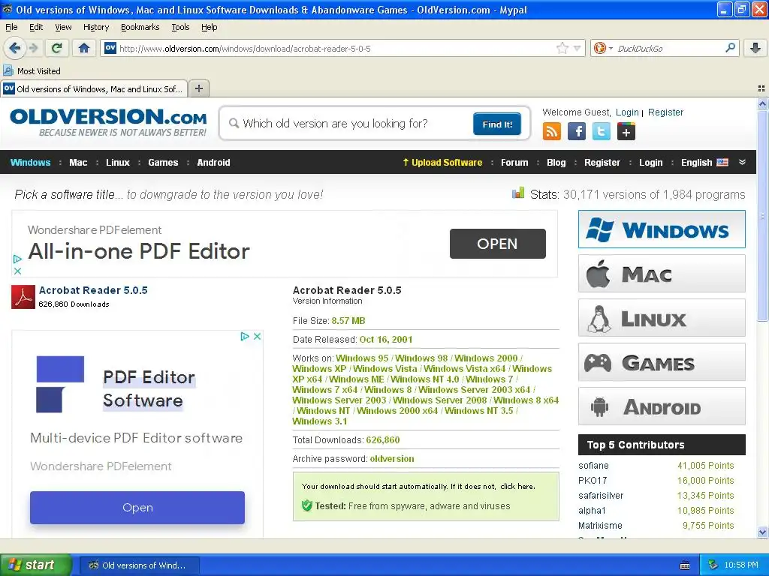Reload the page with the refresh icon

point(57,48)
